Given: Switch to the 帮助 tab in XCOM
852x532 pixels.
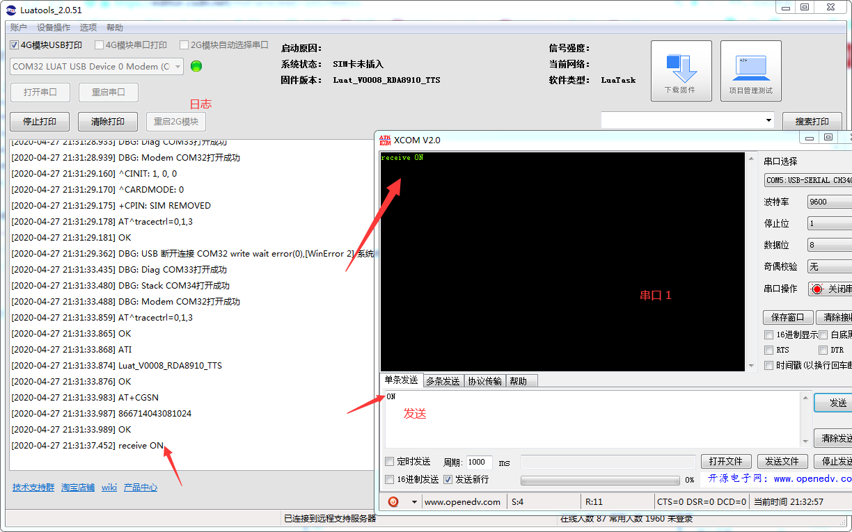Looking at the screenshot, I should point(521,381).
